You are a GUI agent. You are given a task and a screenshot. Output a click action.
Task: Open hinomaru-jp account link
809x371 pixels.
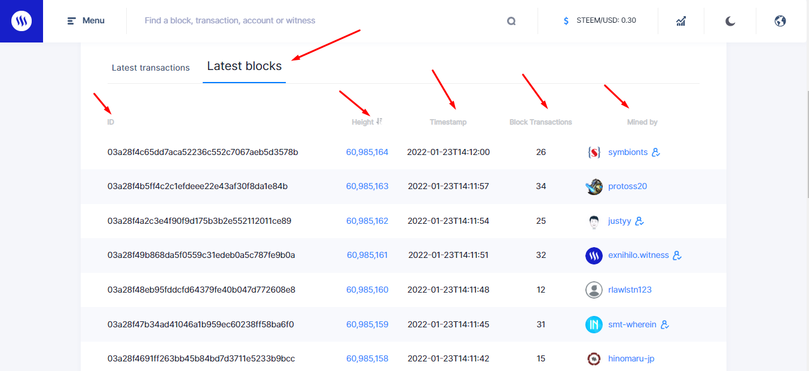click(631, 358)
